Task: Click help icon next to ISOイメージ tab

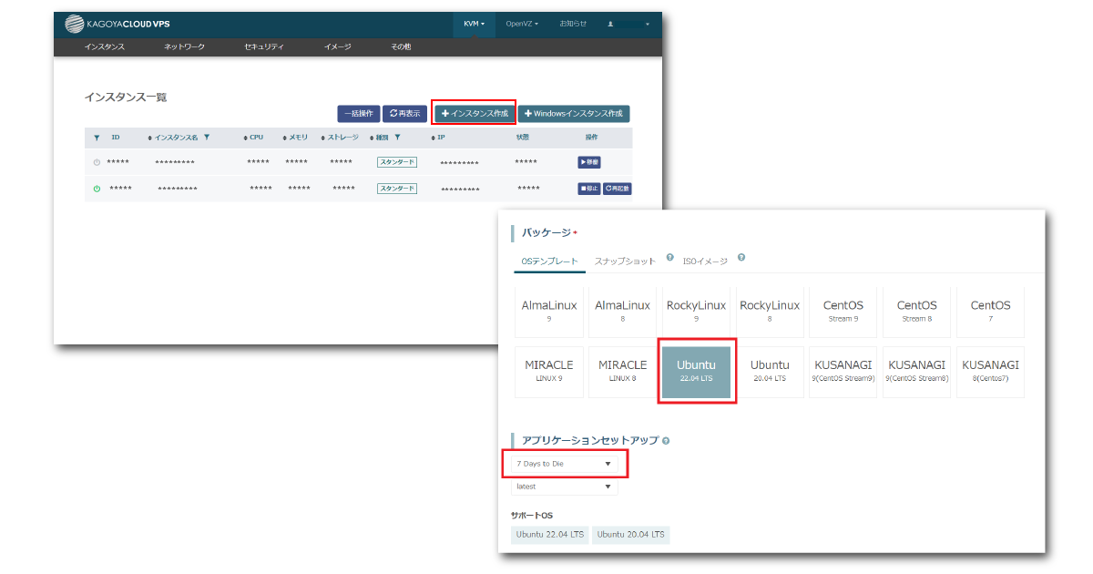Action: (741, 258)
